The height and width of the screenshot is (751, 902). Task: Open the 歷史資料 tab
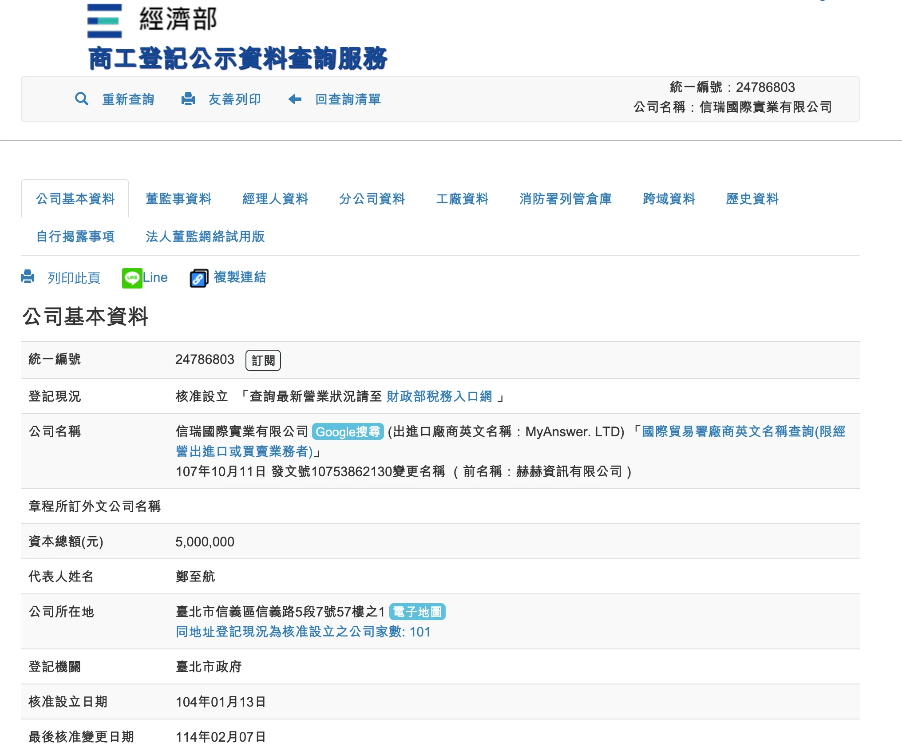(752, 198)
